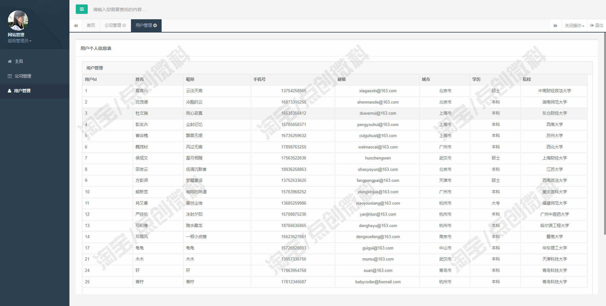The height and width of the screenshot is (306, 606).
Task: Click the 大专 education cell
Action: pos(496,203)
